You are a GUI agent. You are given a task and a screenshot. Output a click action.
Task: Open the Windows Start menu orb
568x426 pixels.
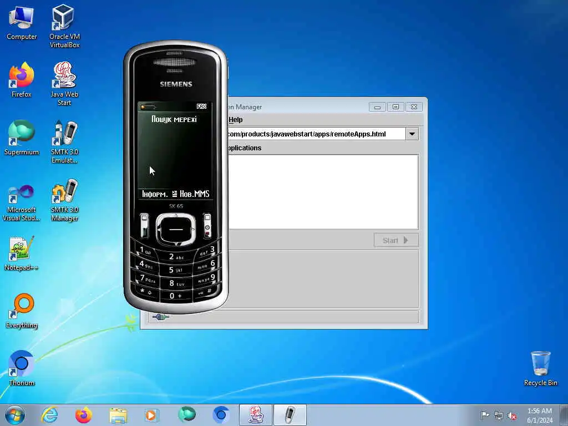[x=15, y=415]
